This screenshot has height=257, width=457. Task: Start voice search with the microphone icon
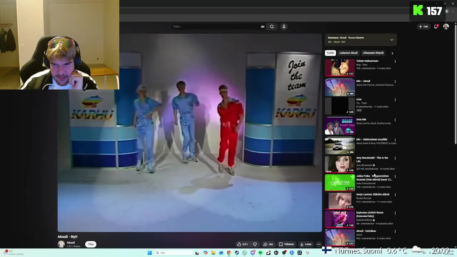pyautogui.click(x=284, y=26)
